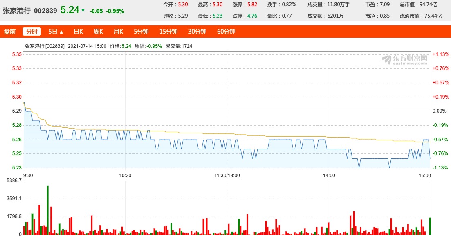The width and height of the screenshot is (451, 237).
Task: Click 成交量 value 11.80万手
Action: (339, 5)
